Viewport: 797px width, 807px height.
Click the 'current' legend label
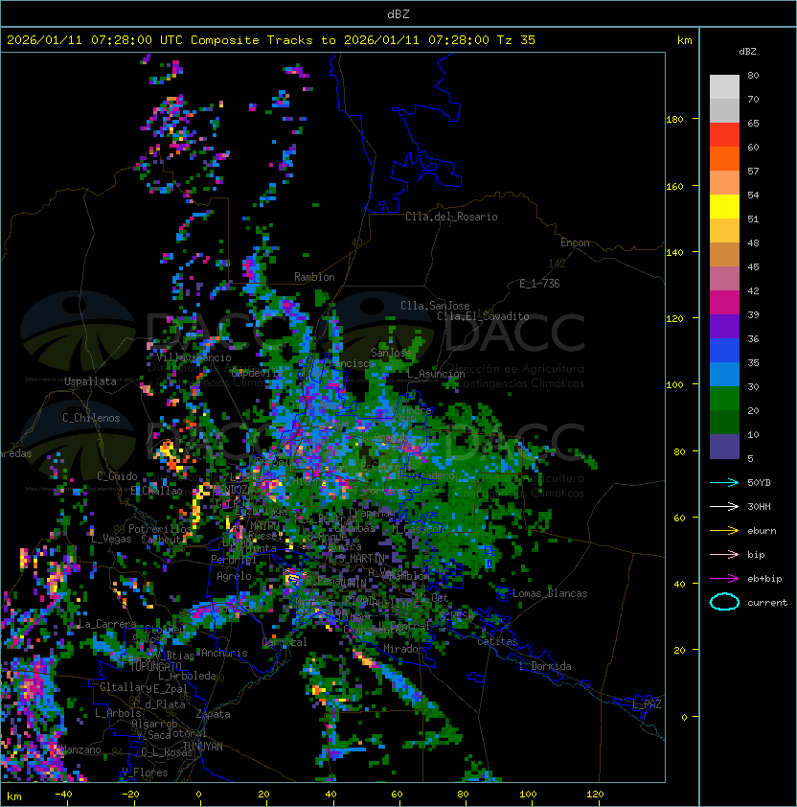click(x=767, y=603)
